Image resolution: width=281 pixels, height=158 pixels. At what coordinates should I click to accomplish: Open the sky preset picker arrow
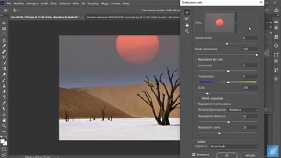coord(236,23)
